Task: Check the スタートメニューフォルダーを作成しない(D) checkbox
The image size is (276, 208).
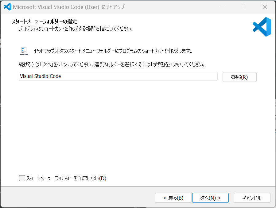Action: (x=22, y=178)
